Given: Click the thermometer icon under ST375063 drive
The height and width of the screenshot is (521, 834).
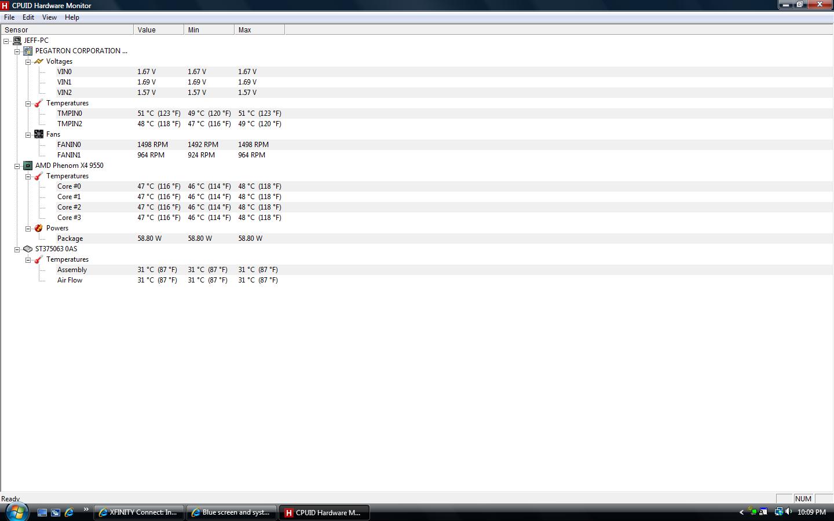Looking at the screenshot, I should (39, 259).
